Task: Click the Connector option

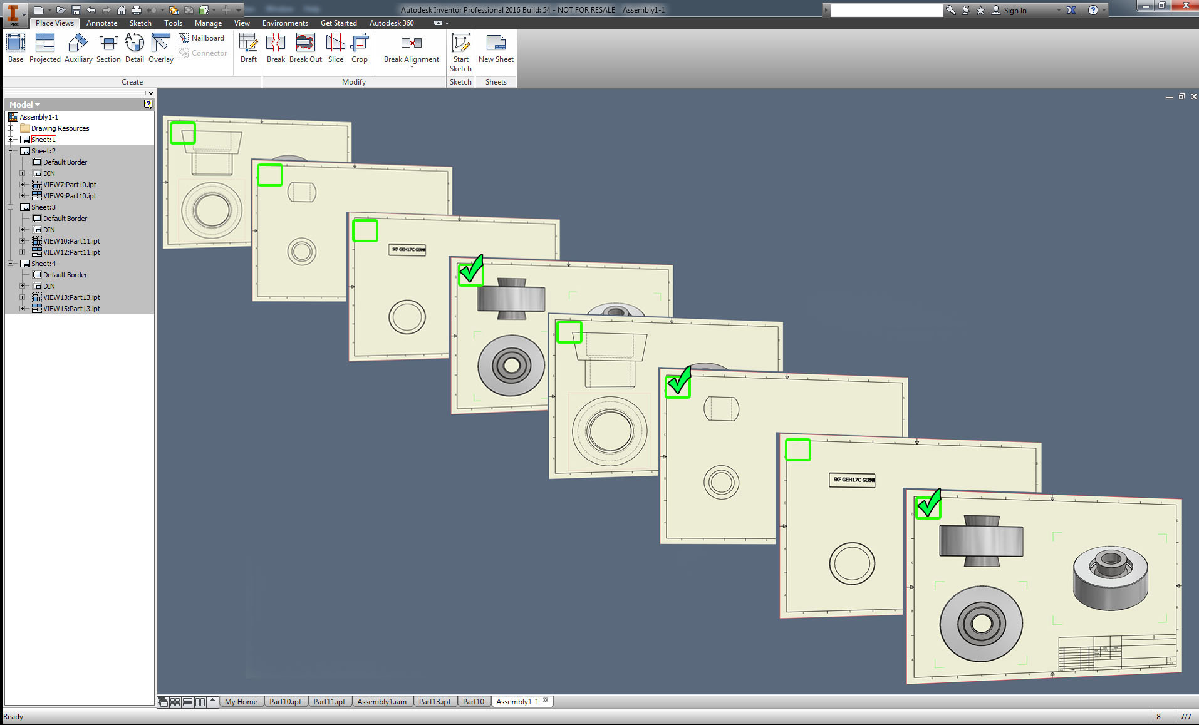Action: tap(204, 53)
